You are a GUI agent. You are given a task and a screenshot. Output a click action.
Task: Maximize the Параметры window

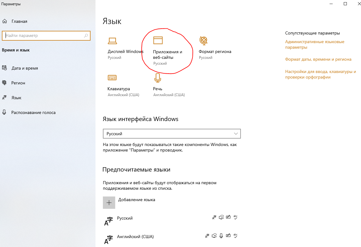click(x=345, y=4)
